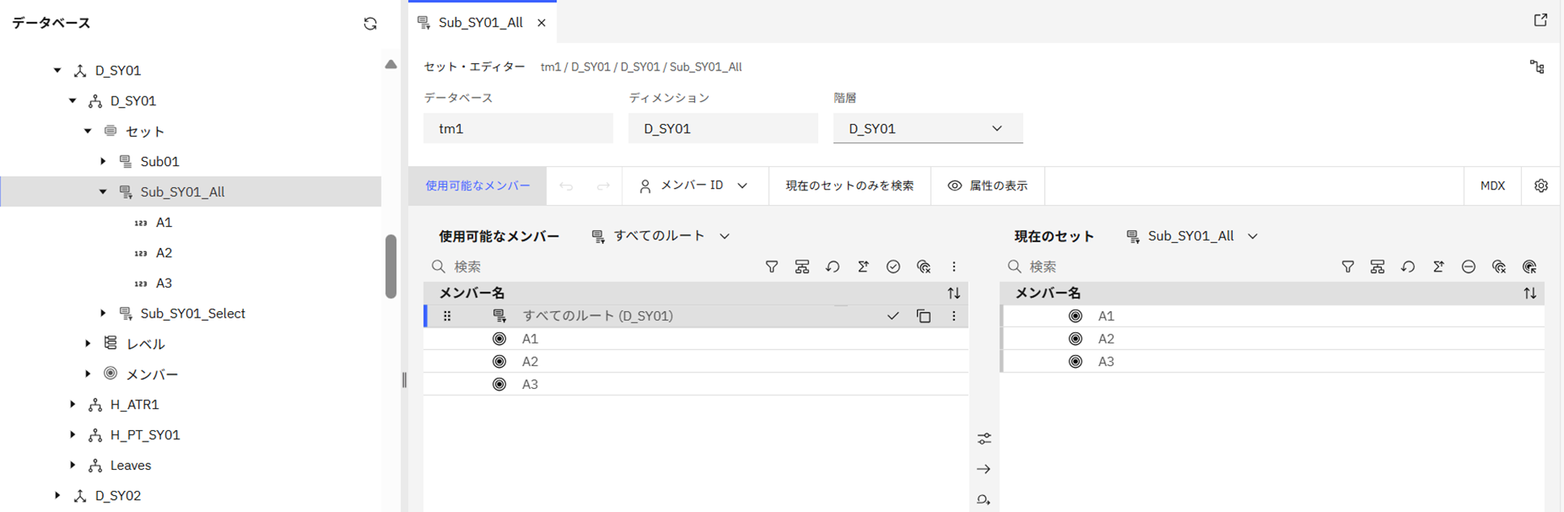Collapse Sub_SY01_All set in tree
Image resolution: width=1564 pixels, height=512 pixels.
pyautogui.click(x=103, y=192)
